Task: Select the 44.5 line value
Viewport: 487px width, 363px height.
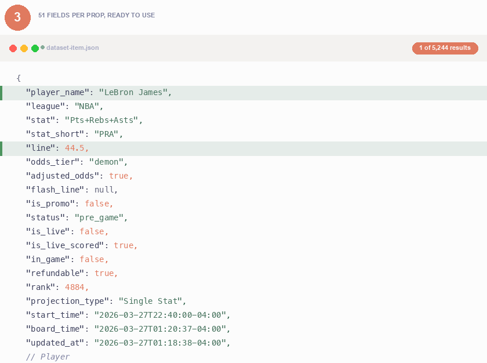Action: coord(76,148)
